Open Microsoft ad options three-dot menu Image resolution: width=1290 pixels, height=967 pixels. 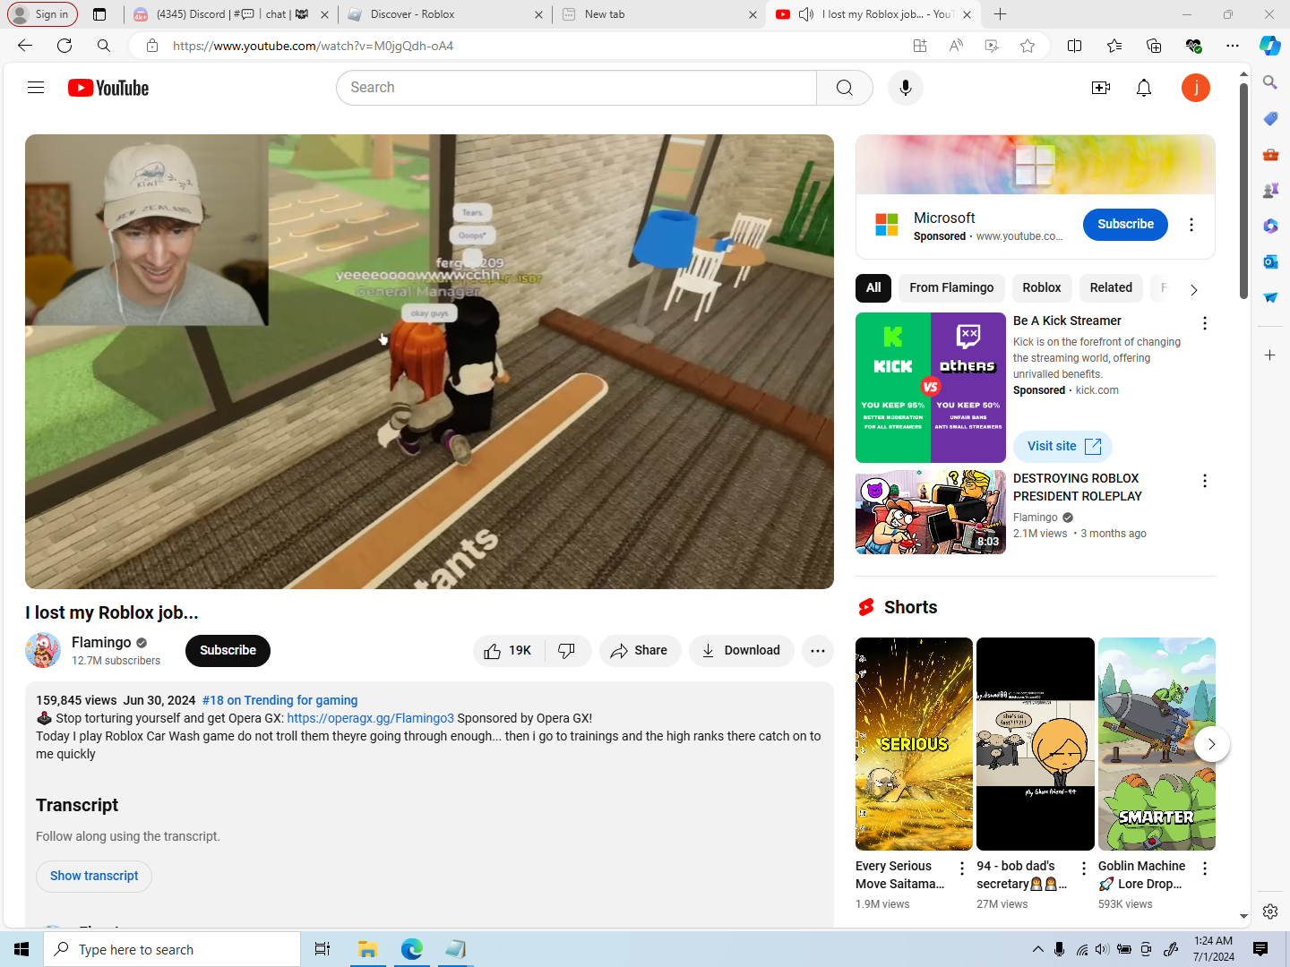[1191, 225]
